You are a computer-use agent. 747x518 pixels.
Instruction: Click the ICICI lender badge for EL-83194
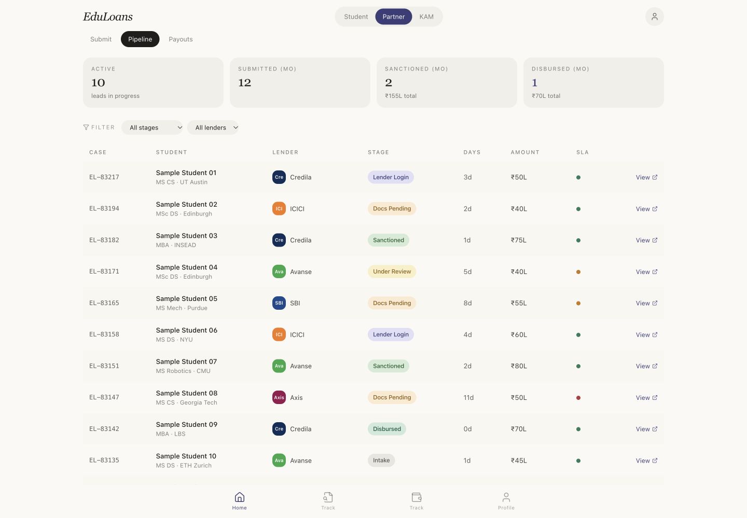coord(279,209)
